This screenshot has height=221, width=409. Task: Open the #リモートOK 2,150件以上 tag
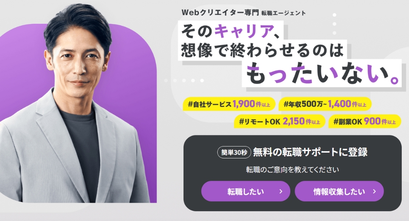click(279, 121)
